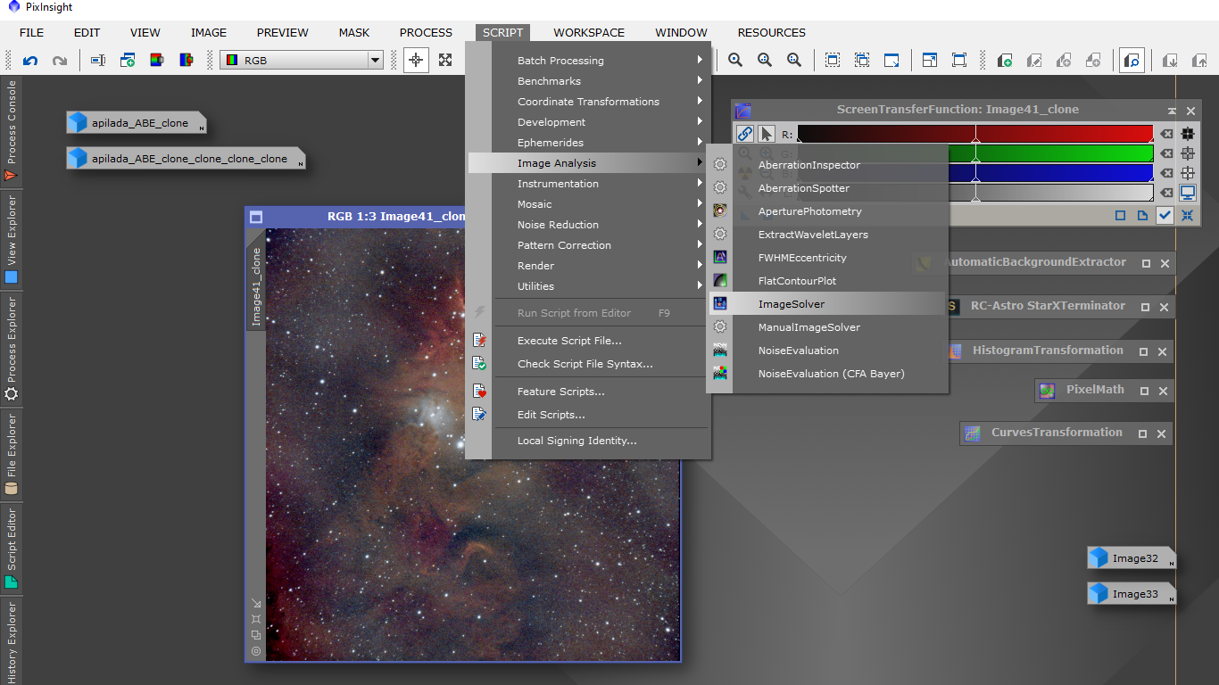The image size is (1219, 685).
Task: Choose Check Script File Syntax entry
Action: pos(589,364)
